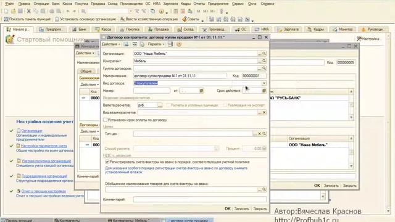
Task: Click the M+ memory button in the toolbar
Action: (206, 11)
